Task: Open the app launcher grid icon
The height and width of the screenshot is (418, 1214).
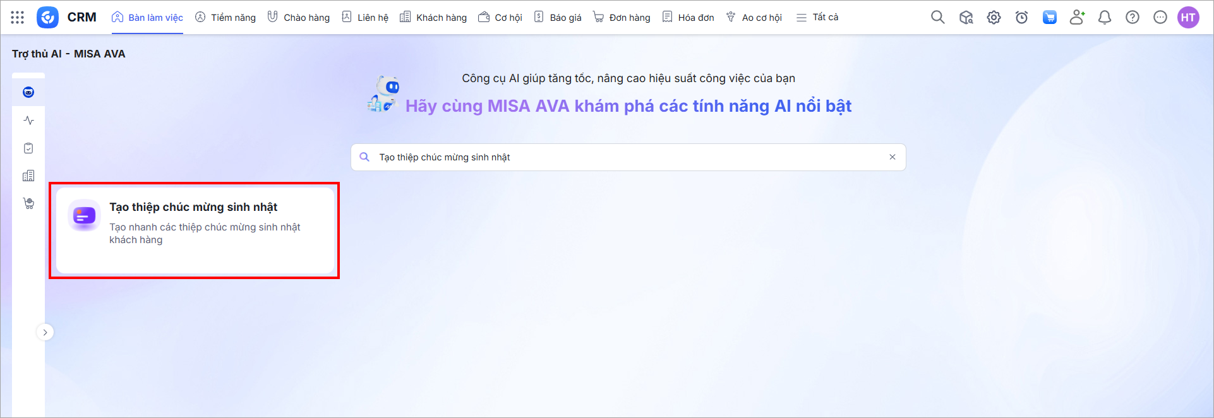Action: click(17, 17)
